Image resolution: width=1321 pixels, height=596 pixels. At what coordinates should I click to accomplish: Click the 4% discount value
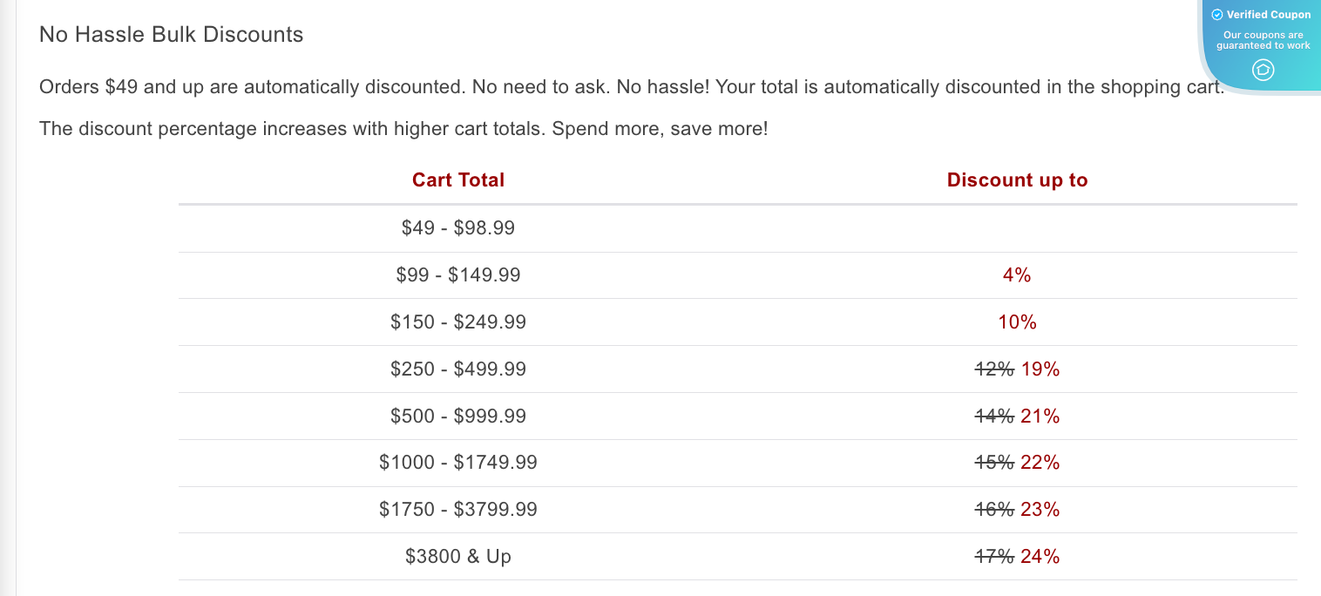click(1017, 274)
